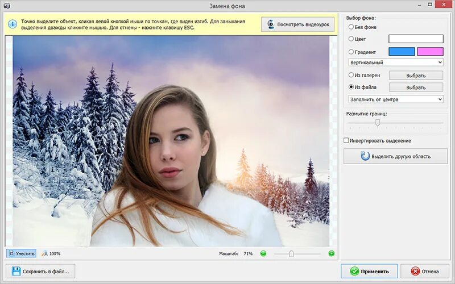Click 'Посмотреть видеоурок' button
The width and height of the screenshot is (455, 284).
pyautogui.click(x=297, y=24)
